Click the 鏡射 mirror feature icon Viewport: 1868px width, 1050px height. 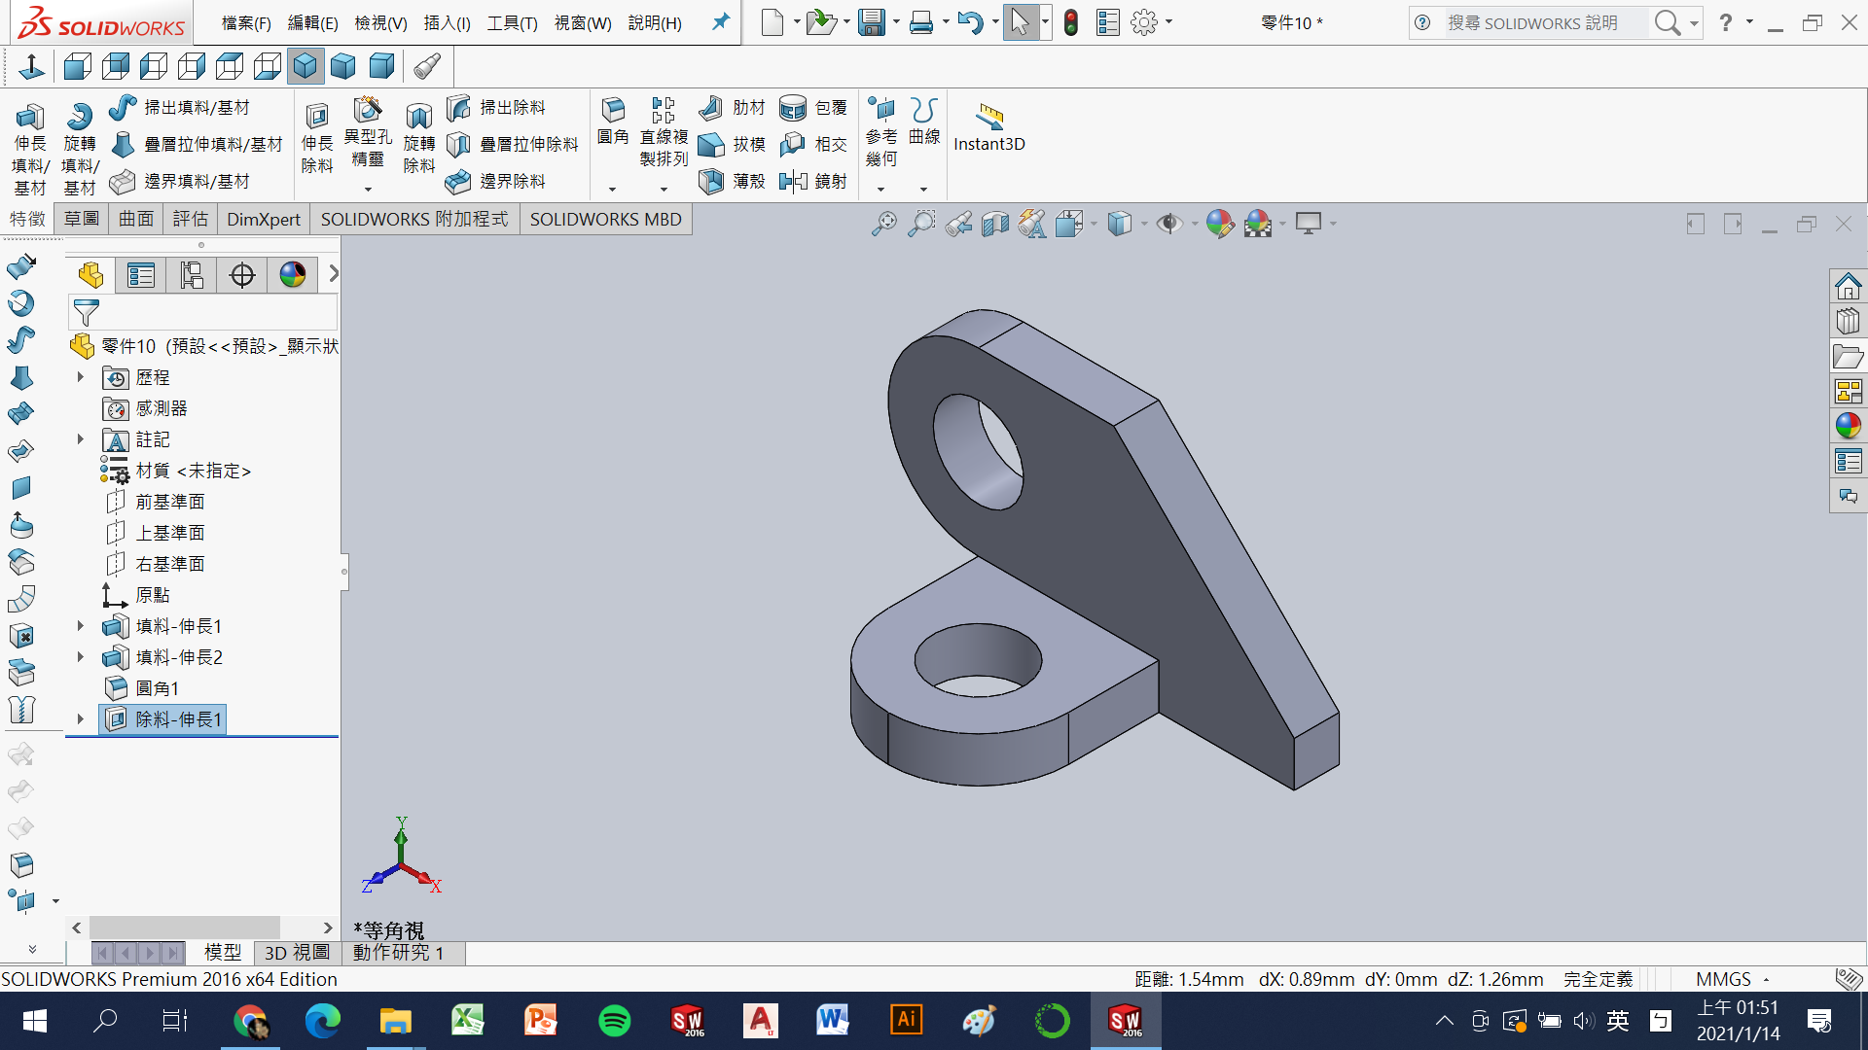[794, 181]
